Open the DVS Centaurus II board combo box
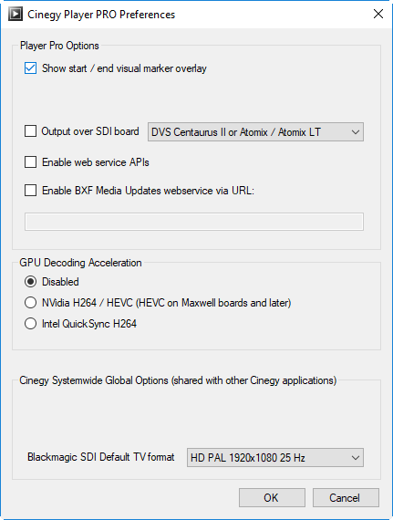 255,132
